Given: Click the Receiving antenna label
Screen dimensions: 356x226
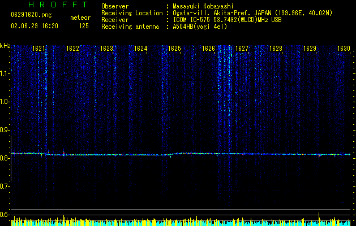Looking at the screenshot, I should coord(130,27).
